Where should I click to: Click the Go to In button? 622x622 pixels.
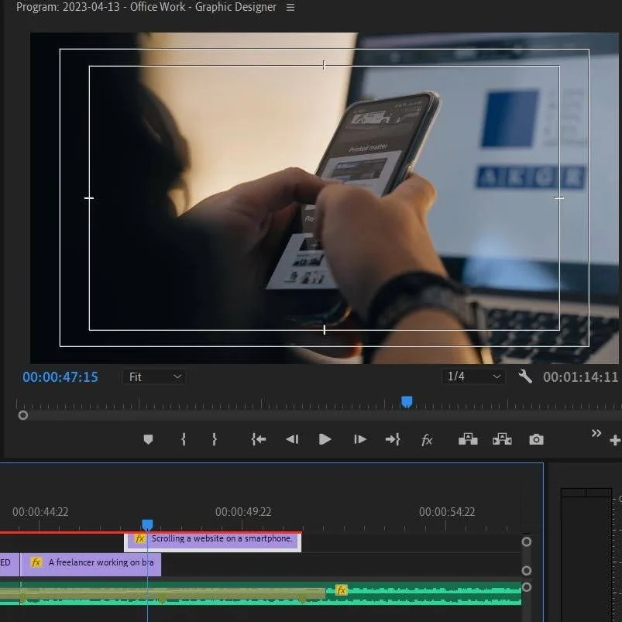259,439
